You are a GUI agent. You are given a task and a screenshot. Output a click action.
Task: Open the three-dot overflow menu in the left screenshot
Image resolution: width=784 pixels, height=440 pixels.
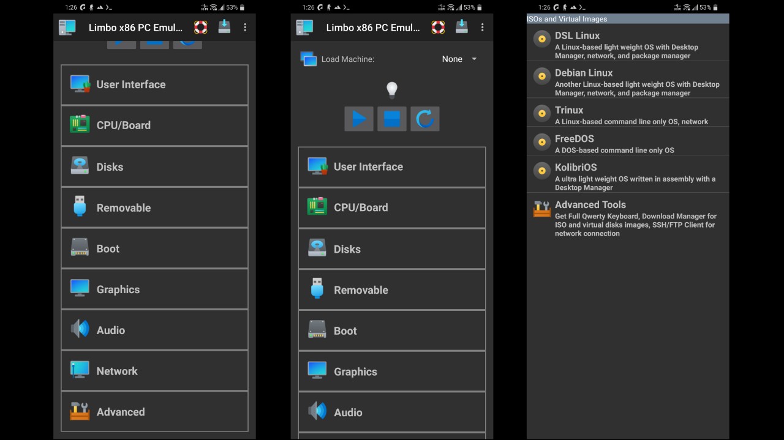245,28
